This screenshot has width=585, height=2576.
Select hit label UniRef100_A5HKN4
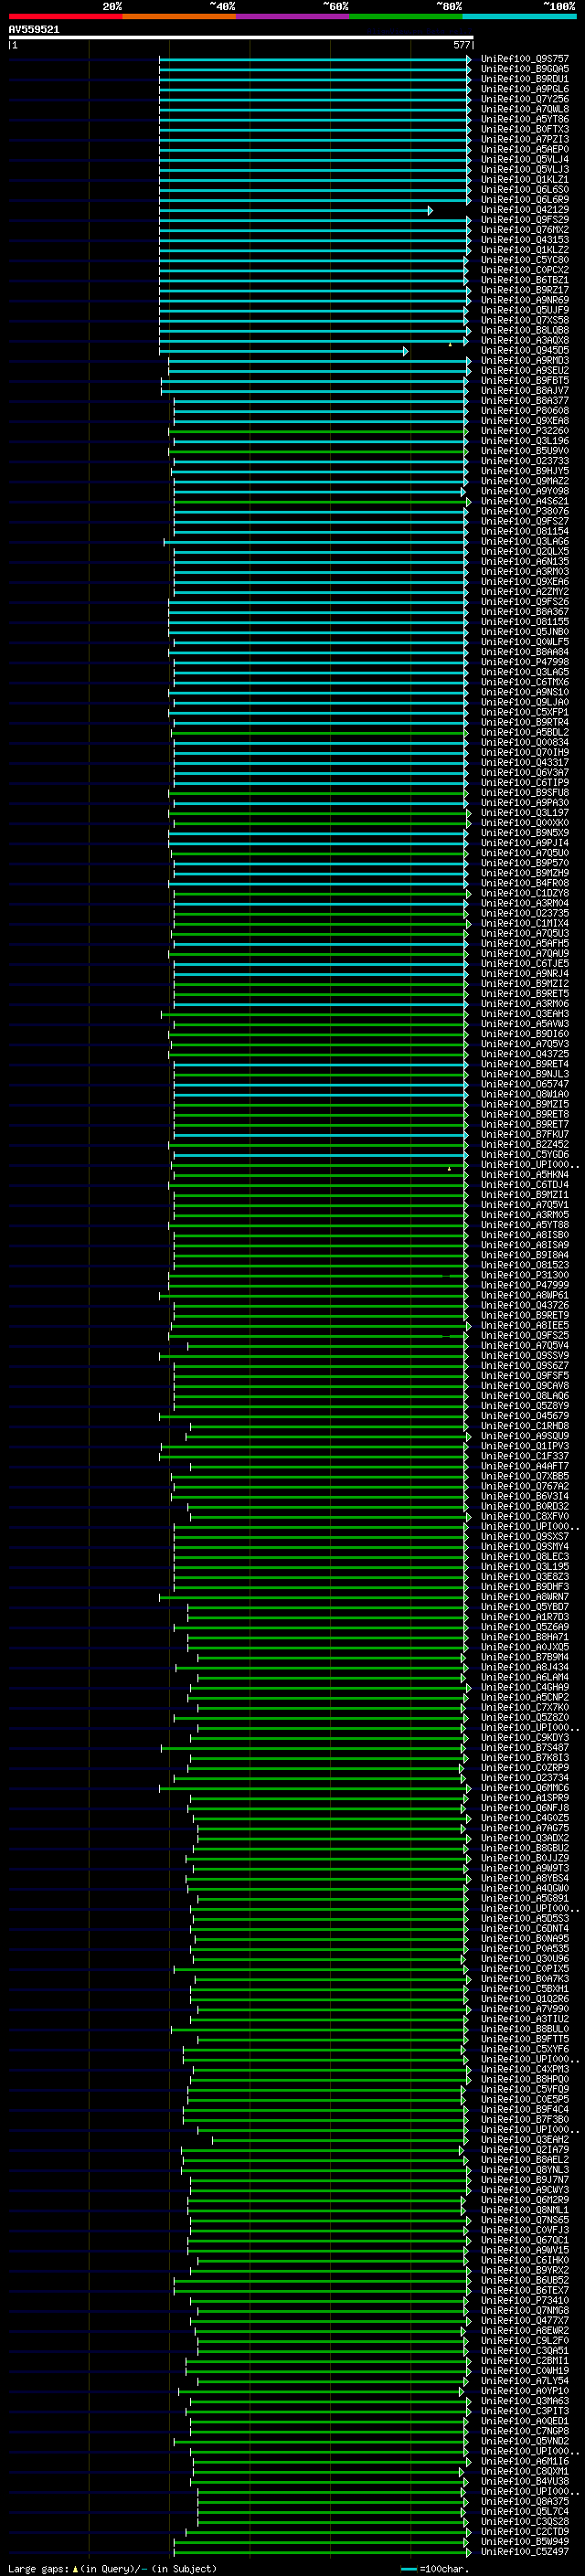(524, 1175)
